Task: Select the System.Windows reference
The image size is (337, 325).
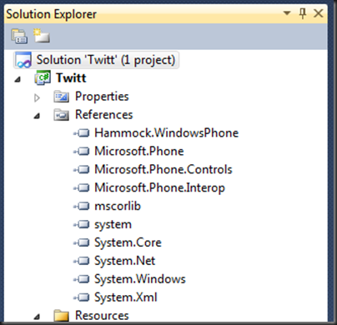Action: [140, 279]
